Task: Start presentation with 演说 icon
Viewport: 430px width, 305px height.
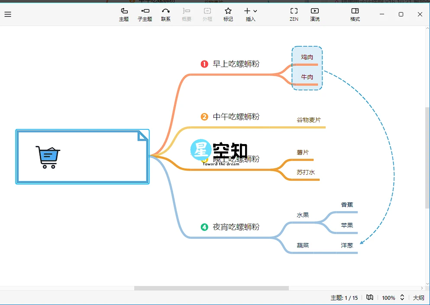Action: coord(314,14)
